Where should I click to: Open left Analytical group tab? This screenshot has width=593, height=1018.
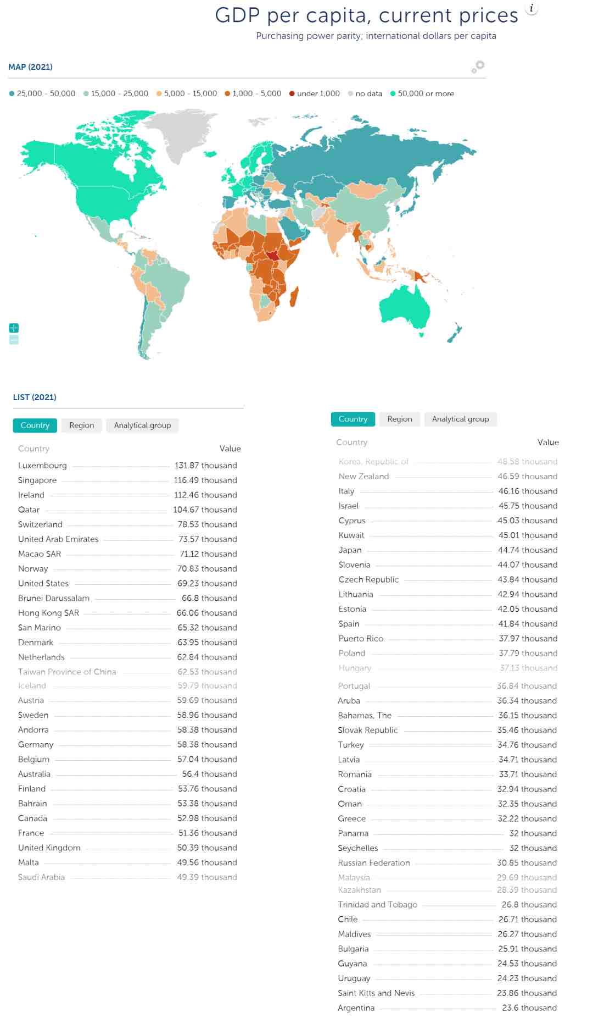click(x=143, y=425)
